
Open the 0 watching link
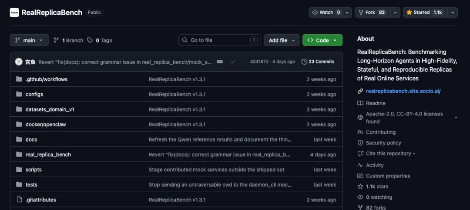coord(379,197)
